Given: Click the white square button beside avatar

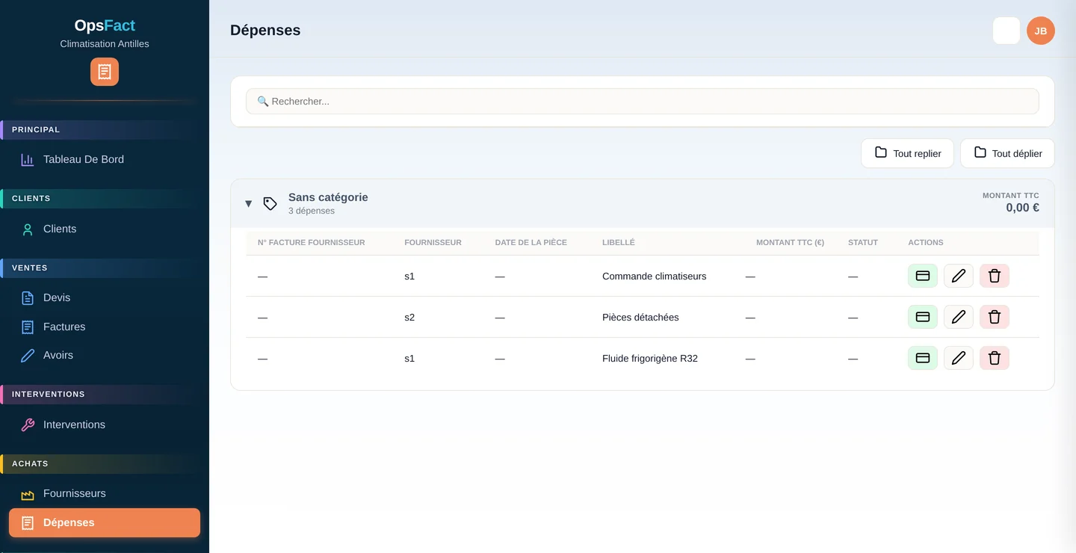Looking at the screenshot, I should click(1006, 31).
